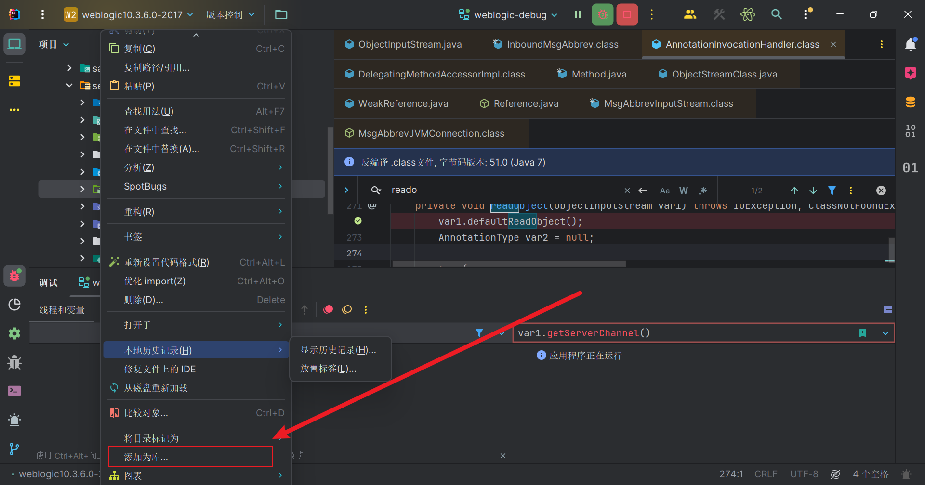Open the build tools hammer icon
925x485 pixels.
coord(719,14)
